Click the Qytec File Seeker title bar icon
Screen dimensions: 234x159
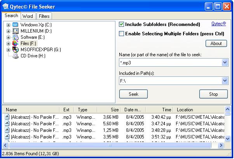click(6, 7)
